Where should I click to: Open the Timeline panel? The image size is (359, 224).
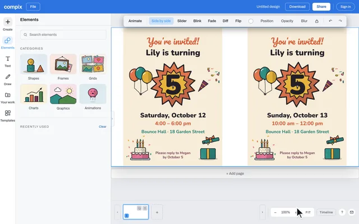pyautogui.click(x=326, y=212)
